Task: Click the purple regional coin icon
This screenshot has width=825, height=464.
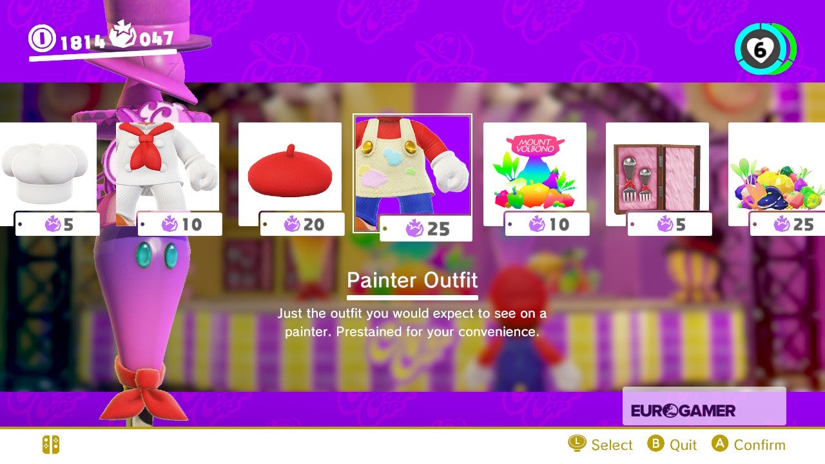Action: (x=122, y=36)
